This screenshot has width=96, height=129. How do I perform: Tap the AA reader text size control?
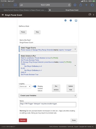click(22, 5)
